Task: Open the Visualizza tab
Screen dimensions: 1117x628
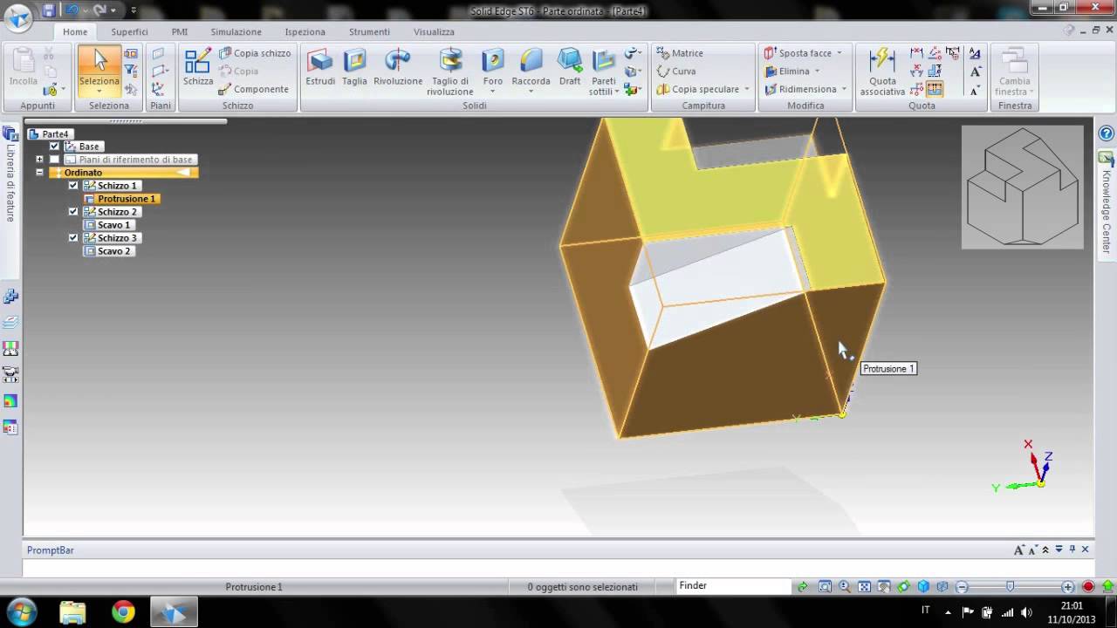Action: coord(434,31)
